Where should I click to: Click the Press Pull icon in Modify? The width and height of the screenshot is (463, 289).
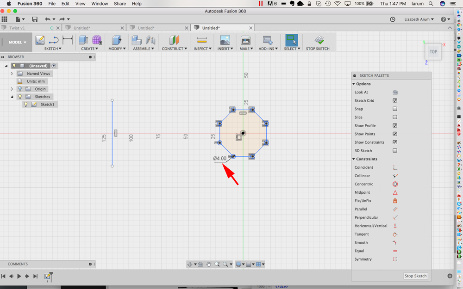point(117,40)
